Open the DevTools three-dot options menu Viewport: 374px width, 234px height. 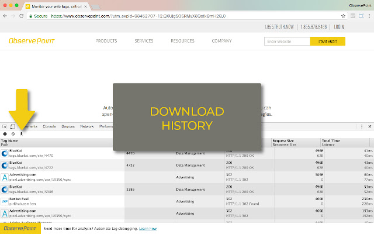pyautogui.click(x=362, y=126)
